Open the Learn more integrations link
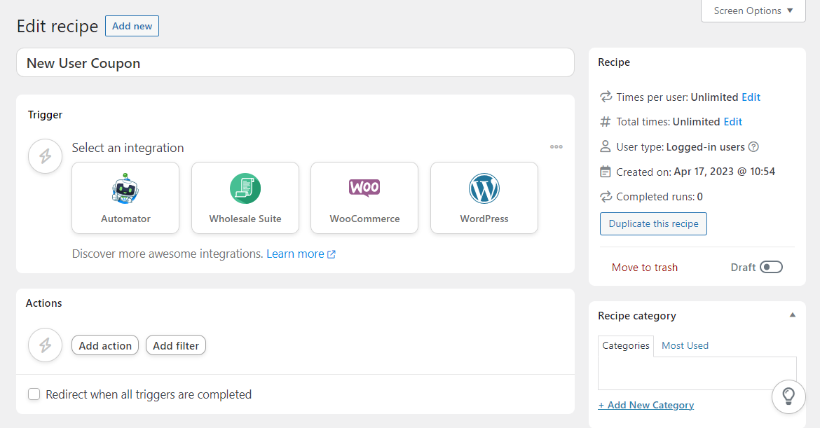The height and width of the screenshot is (428, 820). [x=296, y=254]
